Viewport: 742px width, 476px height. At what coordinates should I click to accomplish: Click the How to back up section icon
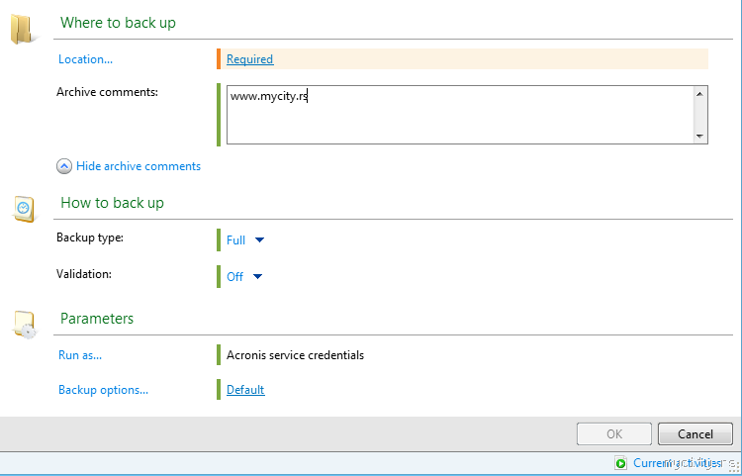point(23,207)
